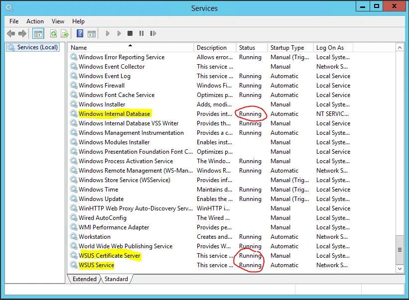Open the View menu
409x300 pixels.
click(x=58, y=21)
